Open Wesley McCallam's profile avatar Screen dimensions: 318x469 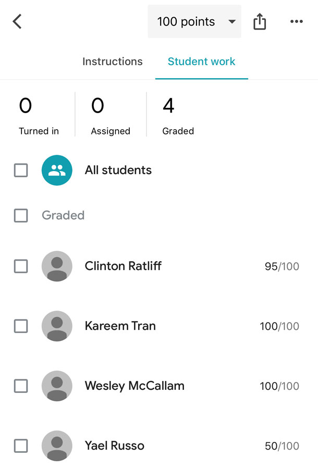point(56,386)
